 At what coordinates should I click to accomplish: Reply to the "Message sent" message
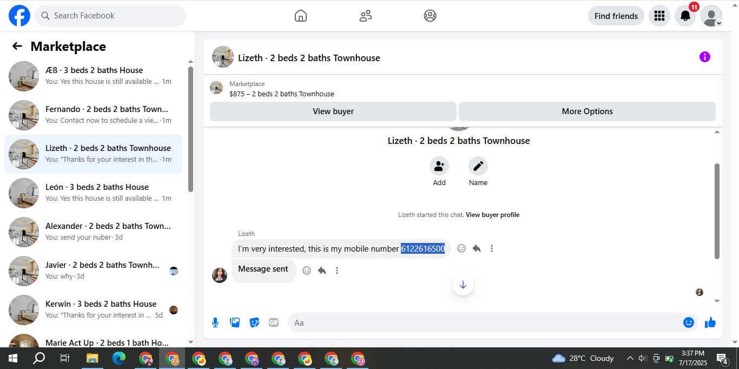click(x=322, y=271)
